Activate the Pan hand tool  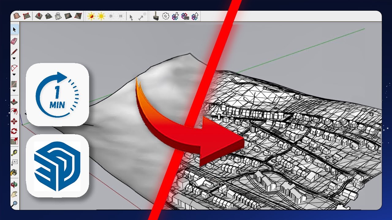(14, 194)
